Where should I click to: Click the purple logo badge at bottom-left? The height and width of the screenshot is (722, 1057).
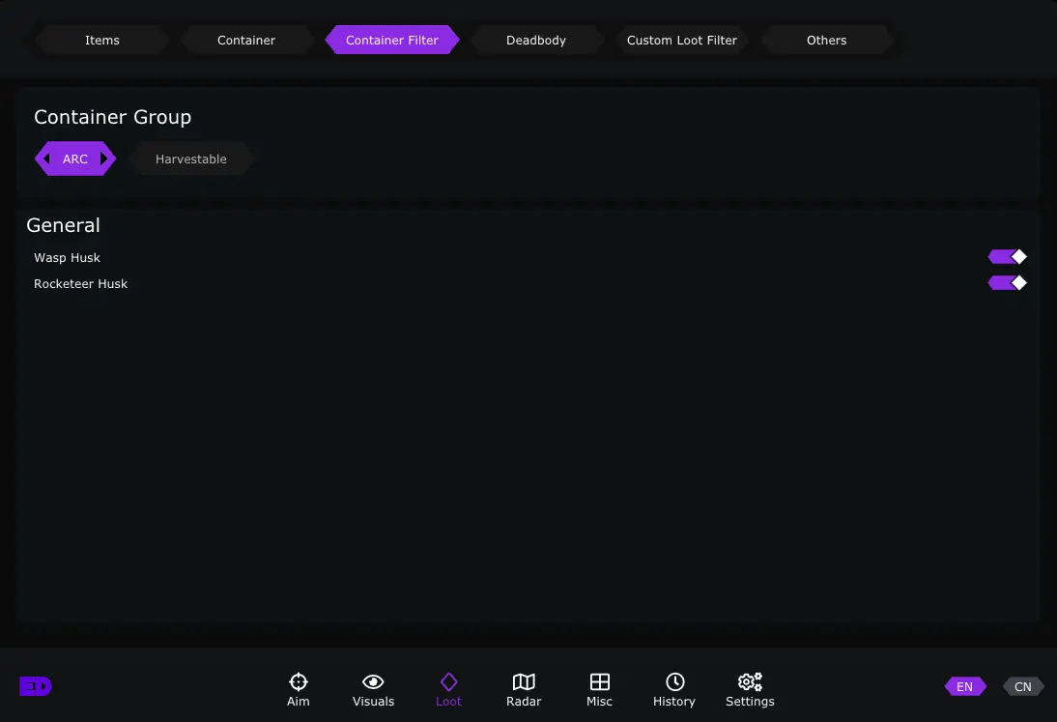36,686
